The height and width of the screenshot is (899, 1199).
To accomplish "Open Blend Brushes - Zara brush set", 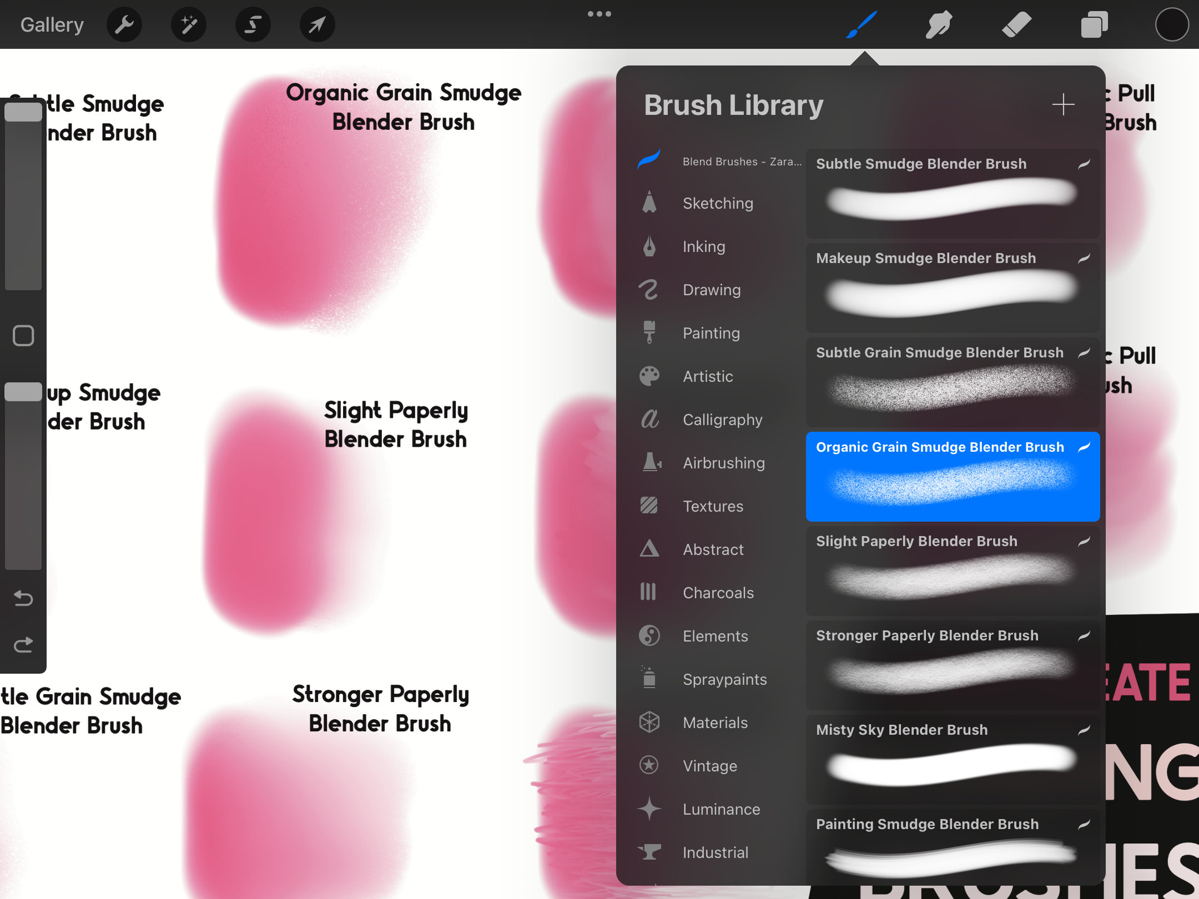I will tap(719, 161).
